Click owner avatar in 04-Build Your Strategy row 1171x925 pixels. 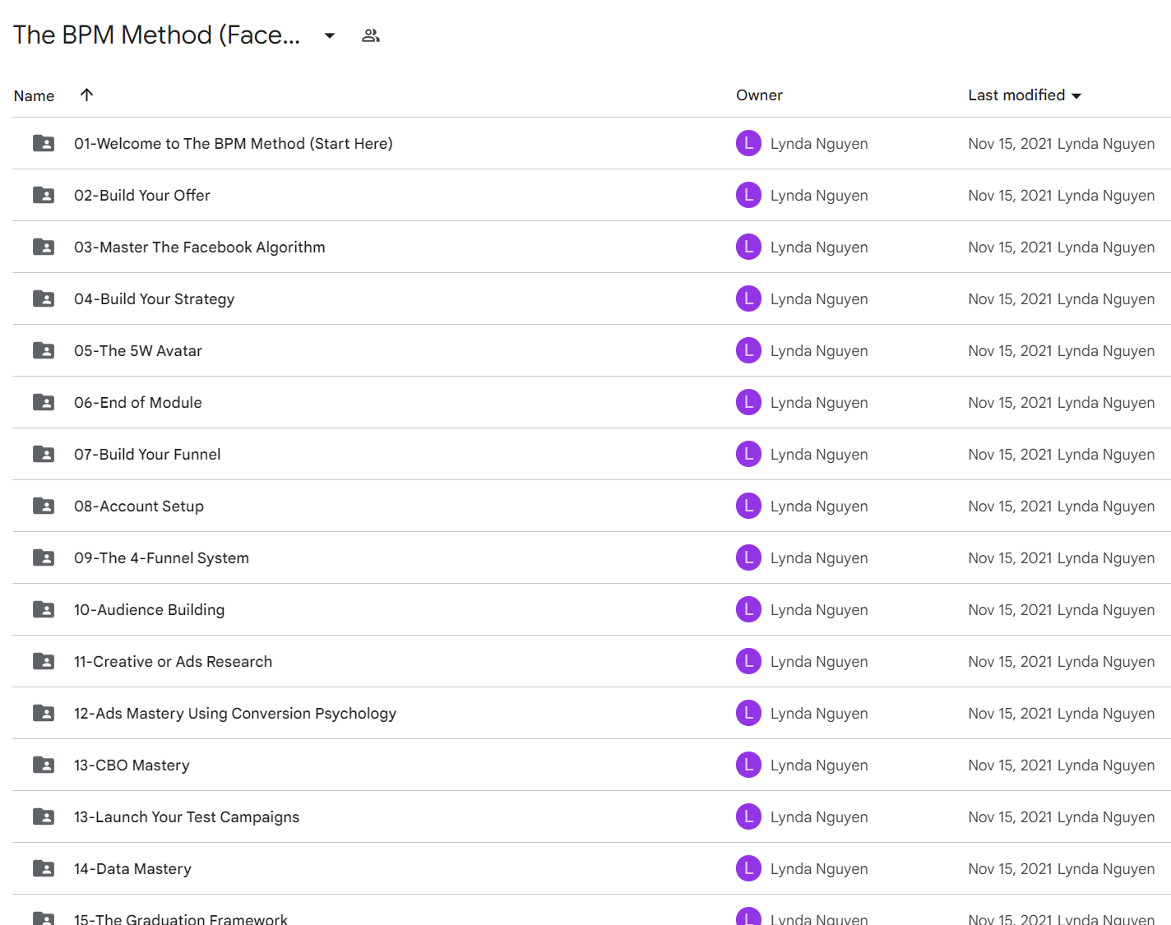pos(748,298)
